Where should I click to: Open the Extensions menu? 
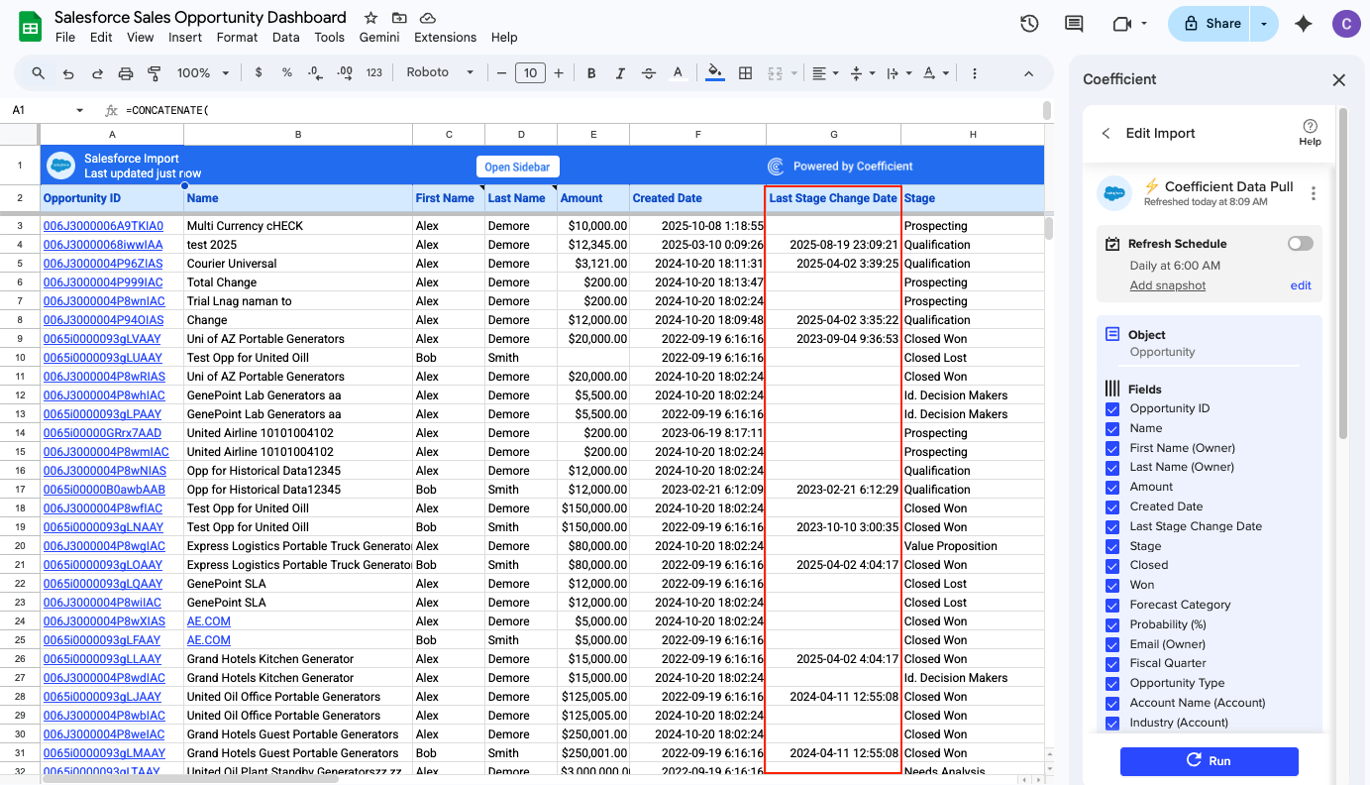point(445,37)
